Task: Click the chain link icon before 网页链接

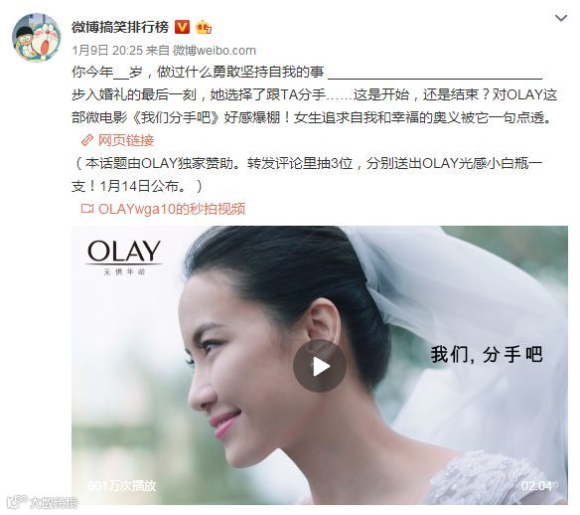Action: (x=87, y=140)
